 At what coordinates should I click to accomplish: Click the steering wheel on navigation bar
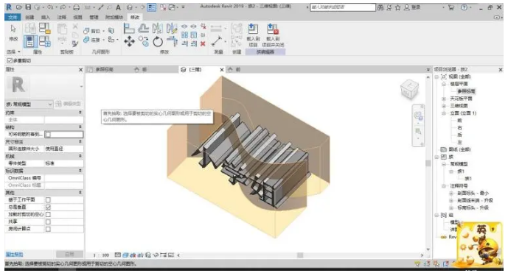(418, 116)
